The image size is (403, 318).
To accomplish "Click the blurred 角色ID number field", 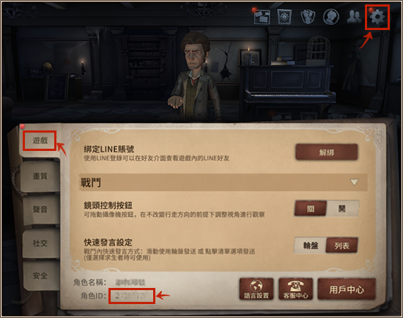I will pyautogui.click(x=132, y=296).
